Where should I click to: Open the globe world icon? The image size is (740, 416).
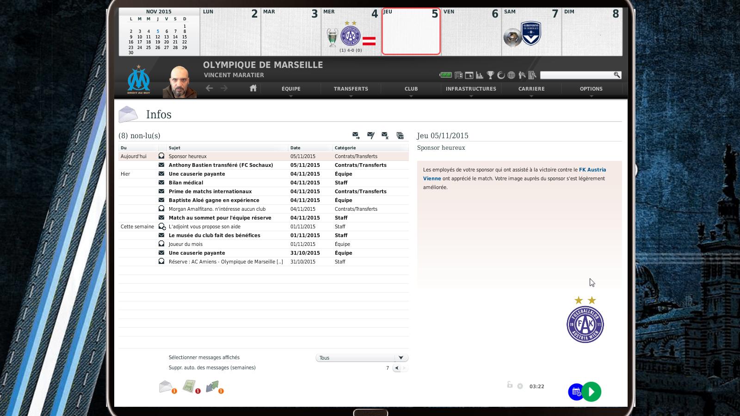tap(511, 75)
